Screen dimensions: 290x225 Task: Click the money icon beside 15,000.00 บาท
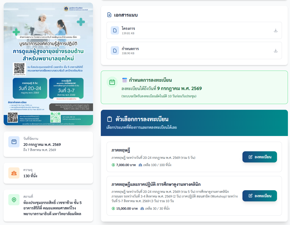(113, 208)
